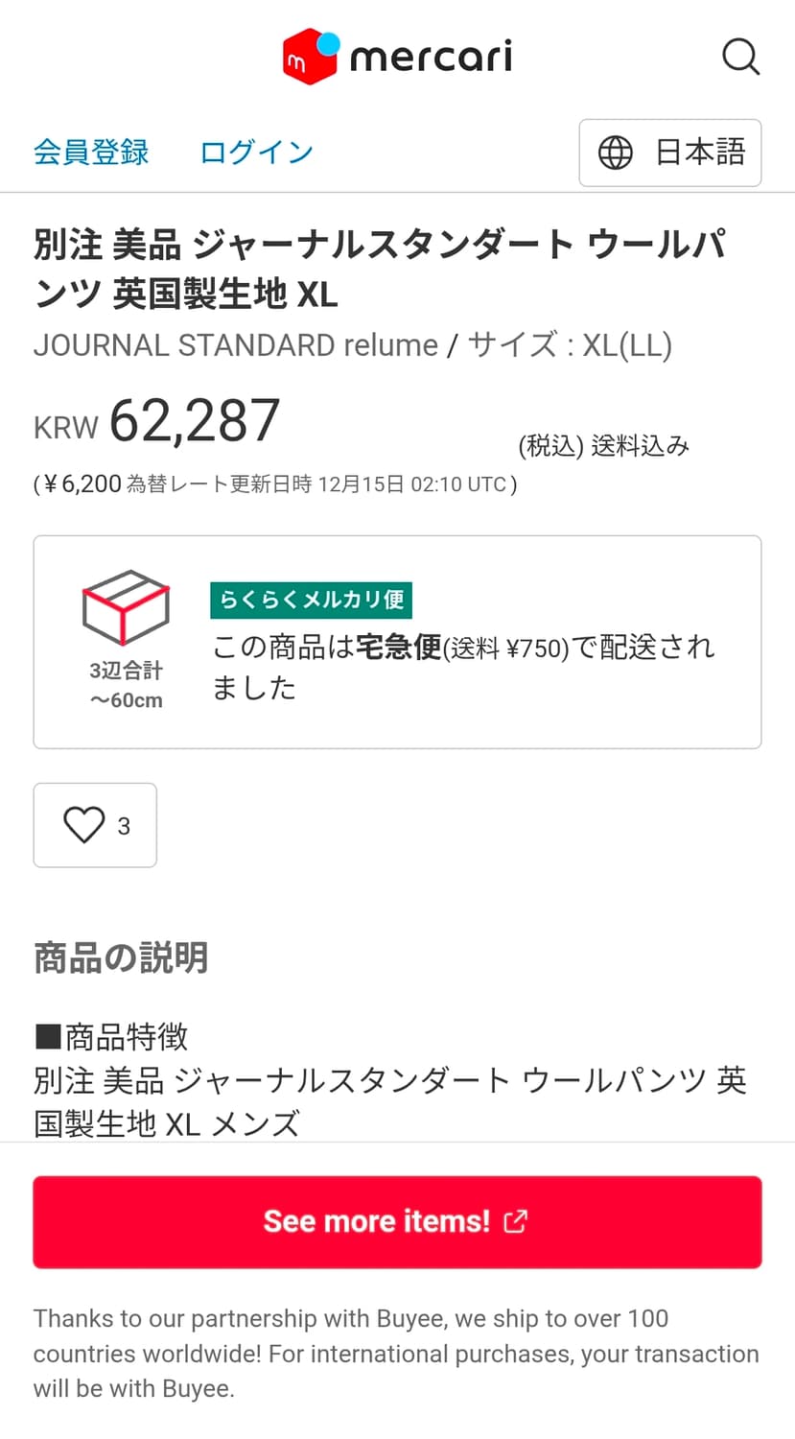The height and width of the screenshot is (1439, 795).
Task: Toggle the heart like button
Action: pyautogui.click(x=84, y=825)
